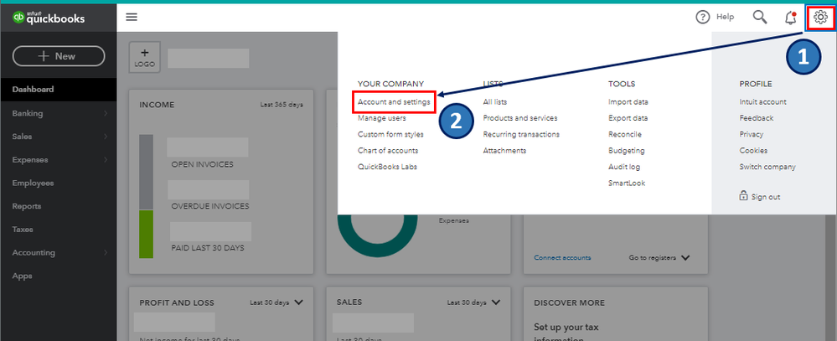Screen dimensions: 837x341
Task: Open Help with question mark icon
Action: click(715, 17)
